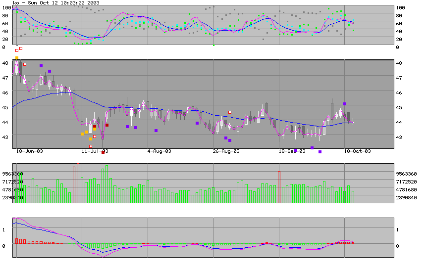Viewport: 426px width, 272px height.
Task: Select the purple marker beside the 18-Sep-03 label
Action: click(296, 150)
